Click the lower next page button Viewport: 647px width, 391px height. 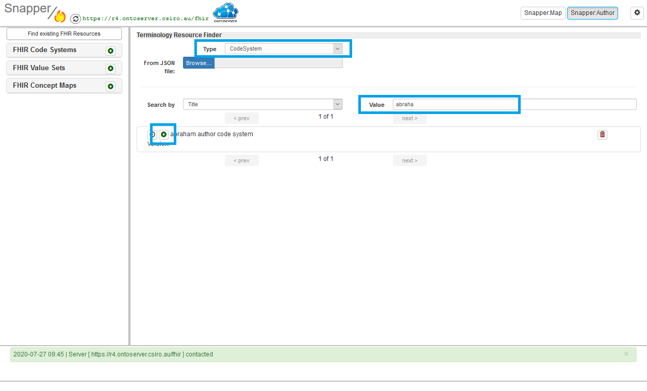(x=410, y=160)
